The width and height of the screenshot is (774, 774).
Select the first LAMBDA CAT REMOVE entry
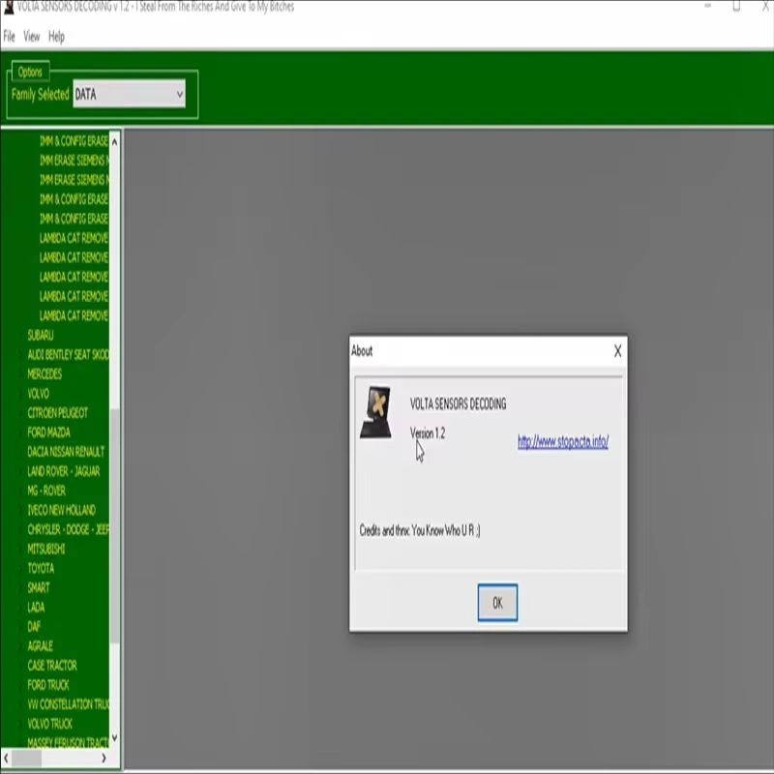(x=74, y=238)
